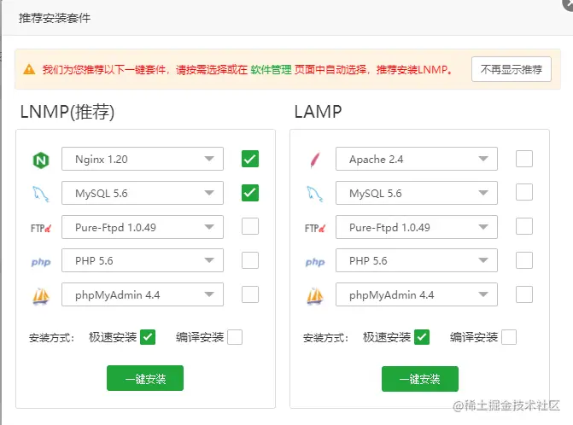This screenshot has width=573, height=425.
Task: Click the Apache feather icon in LAMP
Action: coord(315,160)
